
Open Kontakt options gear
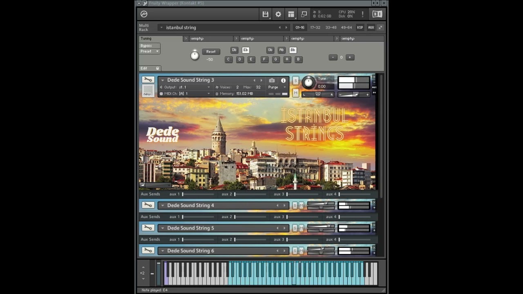[278, 14]
